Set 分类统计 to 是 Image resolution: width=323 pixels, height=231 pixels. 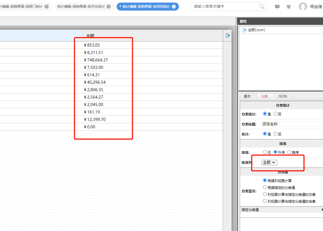coord(265,114)
